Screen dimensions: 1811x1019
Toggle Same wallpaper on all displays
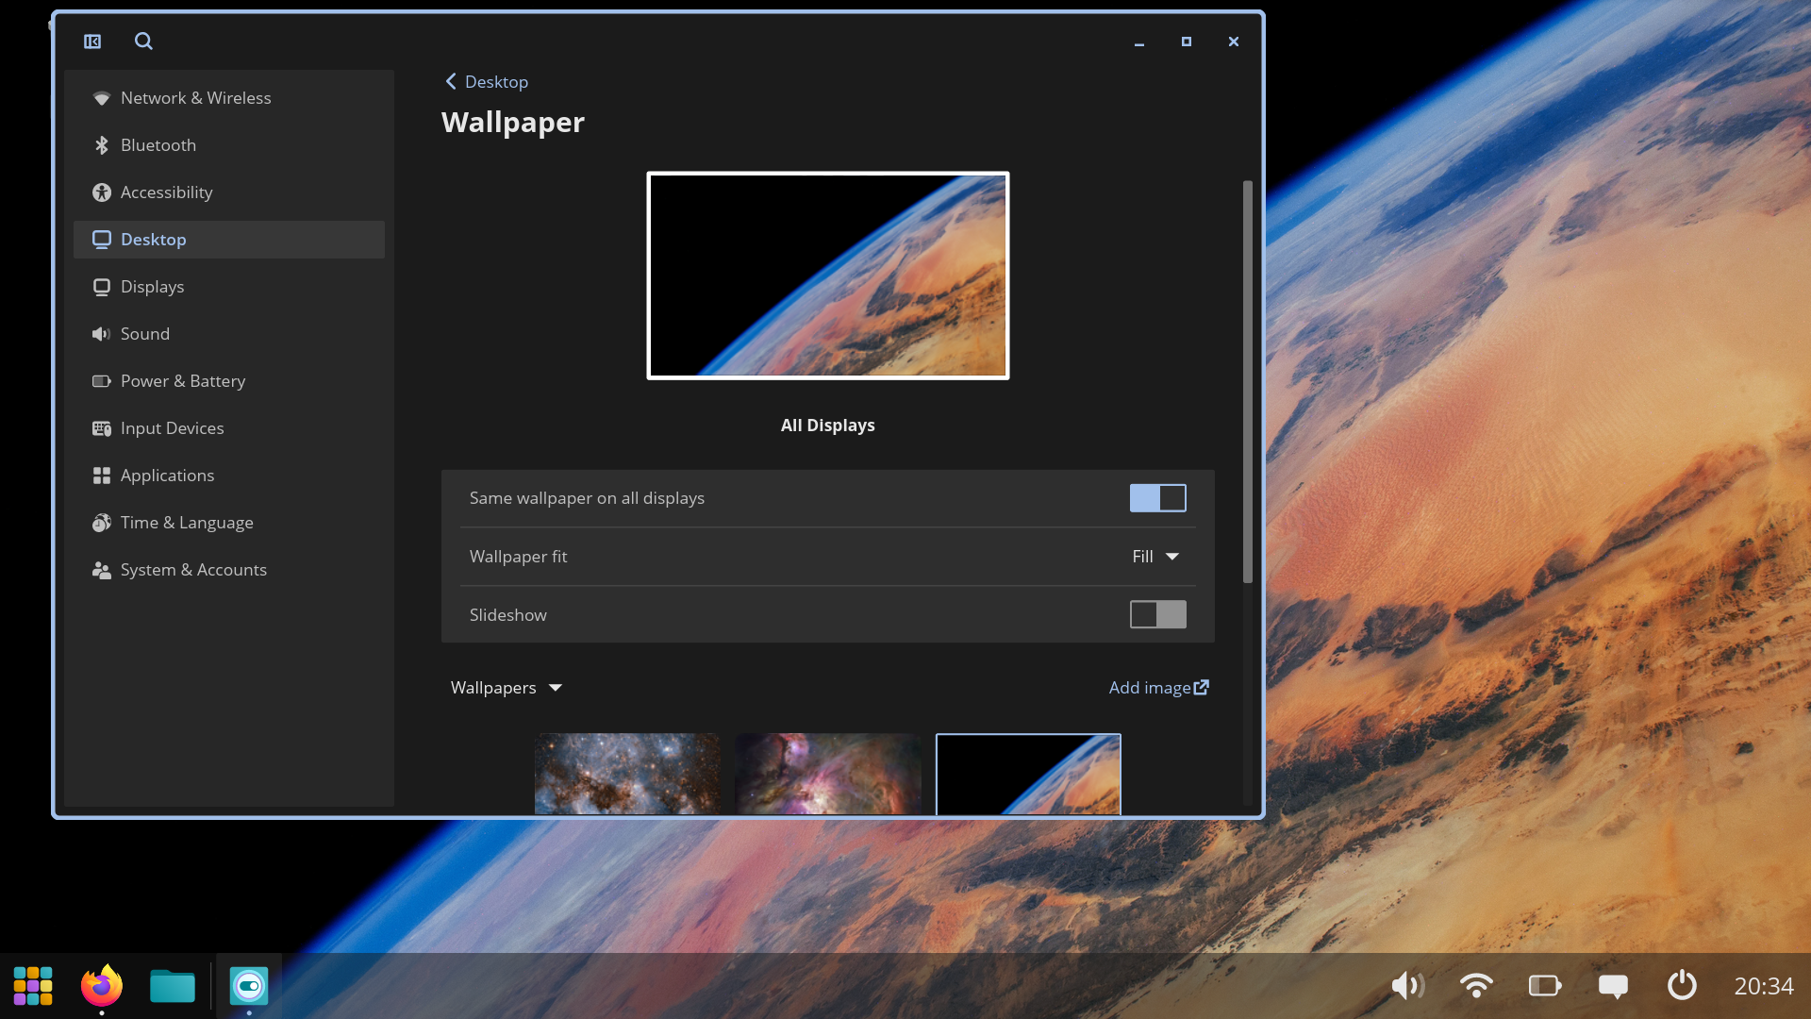pos(1157,498)
